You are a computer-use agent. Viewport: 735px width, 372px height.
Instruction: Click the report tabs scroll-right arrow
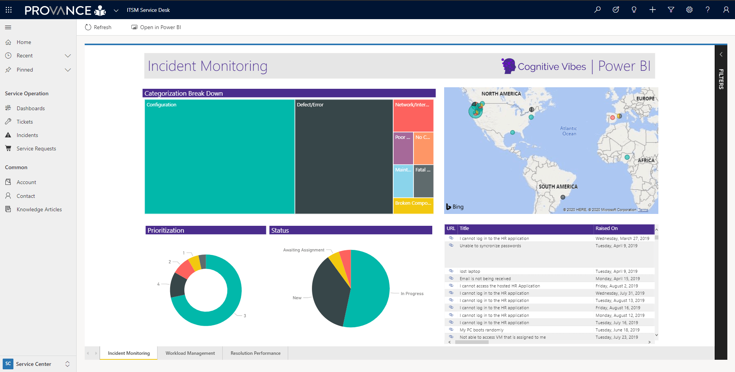coord(96,353)
